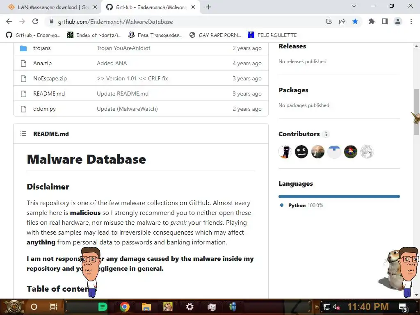Click the page vertical scrollbar thumb
The height and width of the screenshot is (315, 420).
416,111
